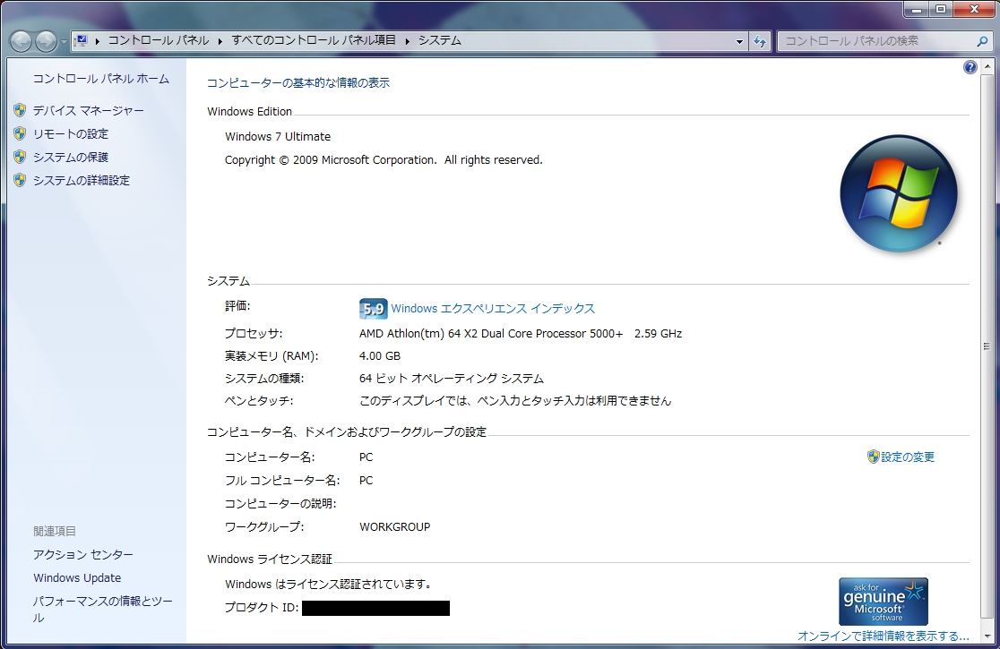Screen dimensions: 1000x649
Task: Select システム breadcrumb segment
Action: coord(439,41)
